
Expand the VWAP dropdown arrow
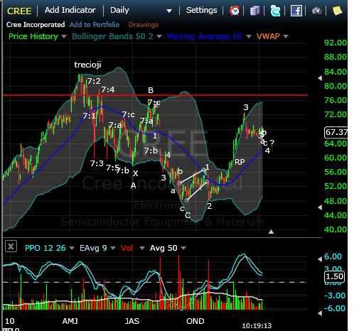[x=286, y=36]
